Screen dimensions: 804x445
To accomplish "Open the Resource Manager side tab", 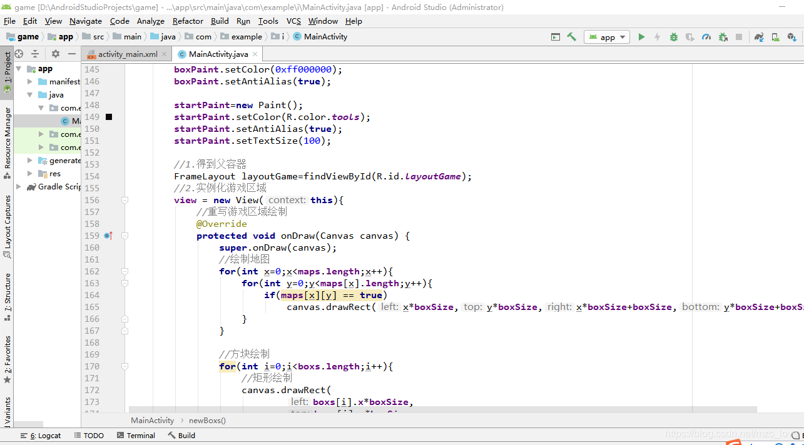I will click(7, 142).
